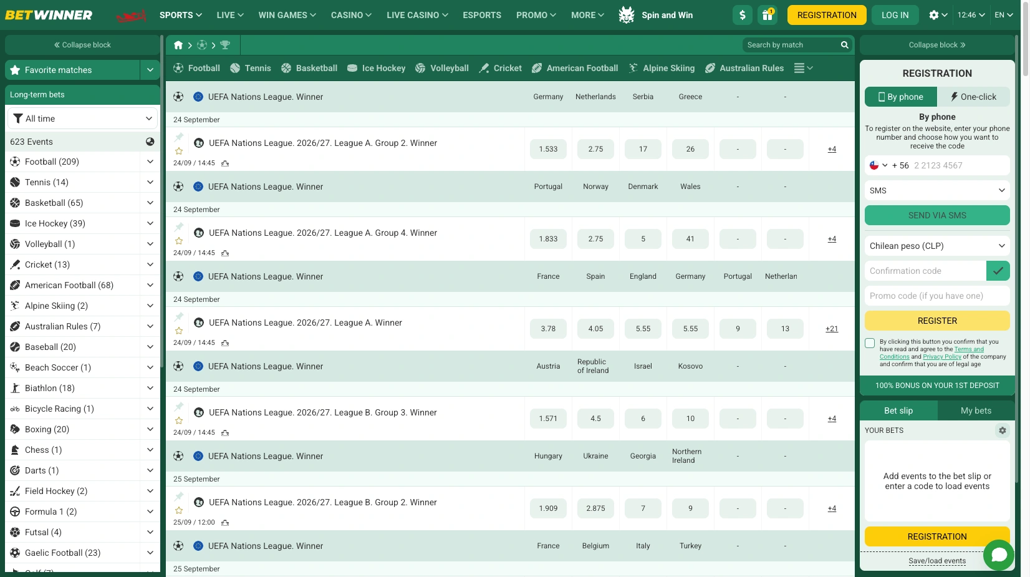
Task: Click the Football icon in sports bar
Action: click(x=178, y=68)
